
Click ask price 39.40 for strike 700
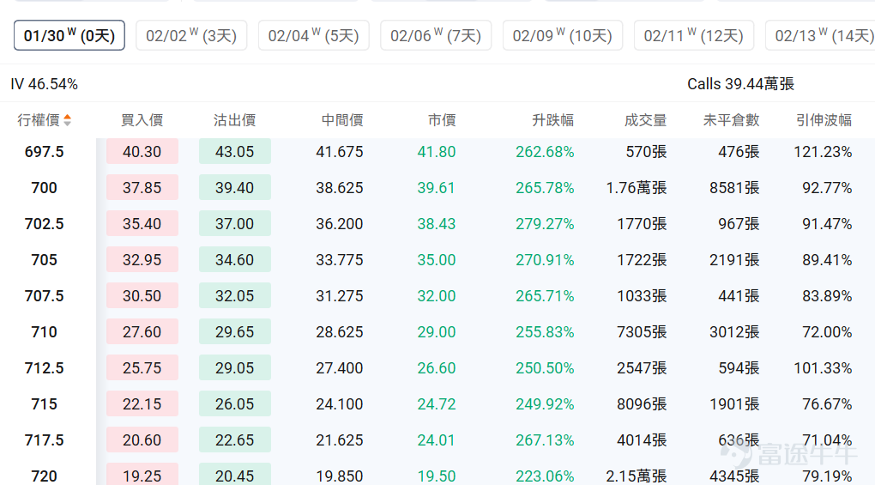pyautogui.click(x=235, y=187)
